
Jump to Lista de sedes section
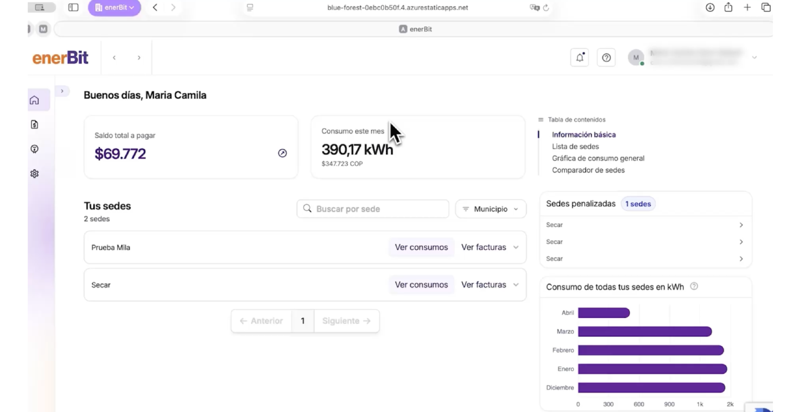click(575, 147)
